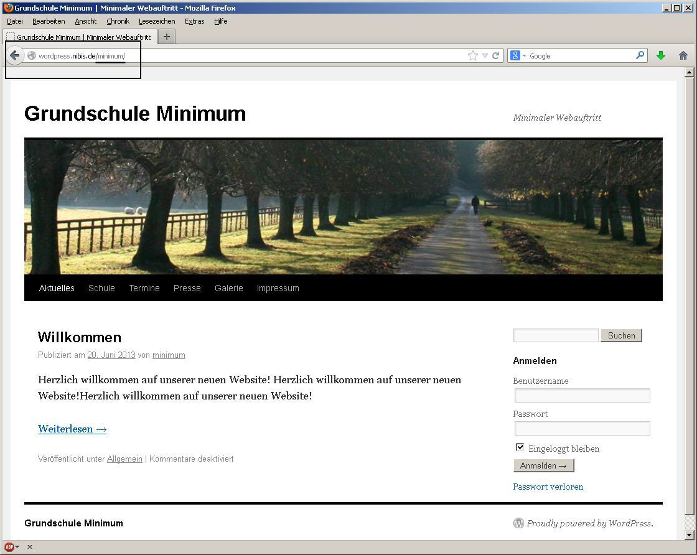Image resolution: width=697 pixels, height=555 pixels.
Task: Click the Benutzername input field
Action: 582,396
